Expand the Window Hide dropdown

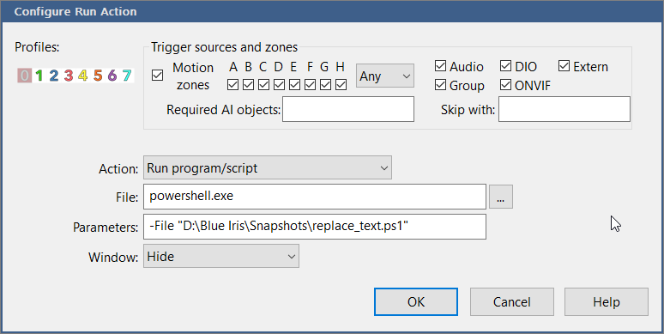point(221,256)
